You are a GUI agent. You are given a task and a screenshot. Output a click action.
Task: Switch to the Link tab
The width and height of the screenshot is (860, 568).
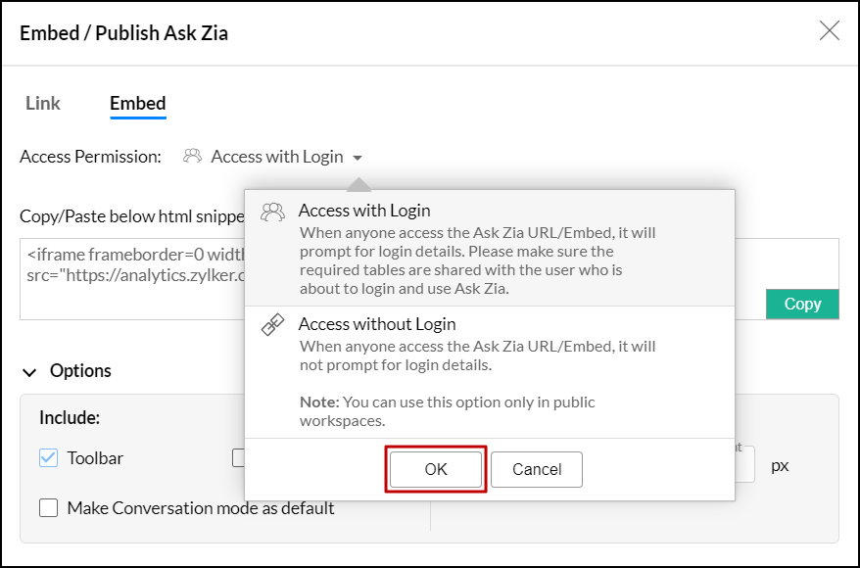tap(43, 104)
